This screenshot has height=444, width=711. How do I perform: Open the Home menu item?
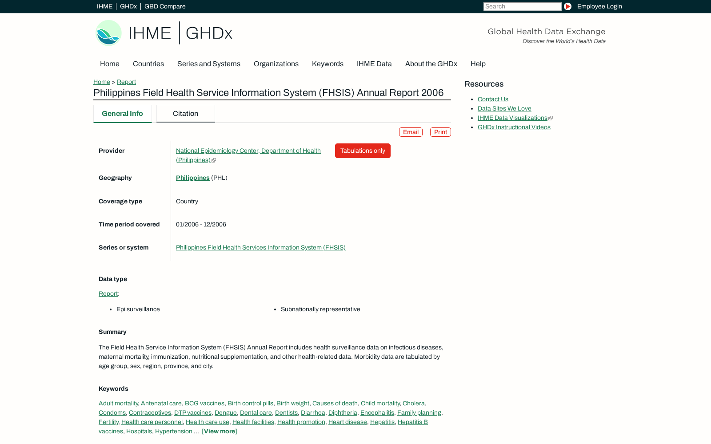tap(110, 64)
